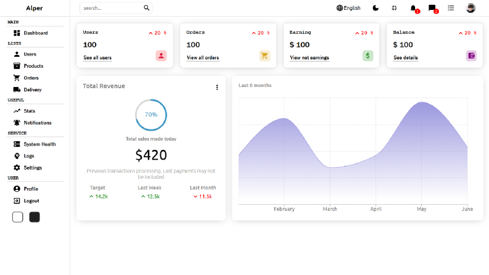489x275 pixels.
Task: Click the Delivery truck icon
Action: pos(17,90)
